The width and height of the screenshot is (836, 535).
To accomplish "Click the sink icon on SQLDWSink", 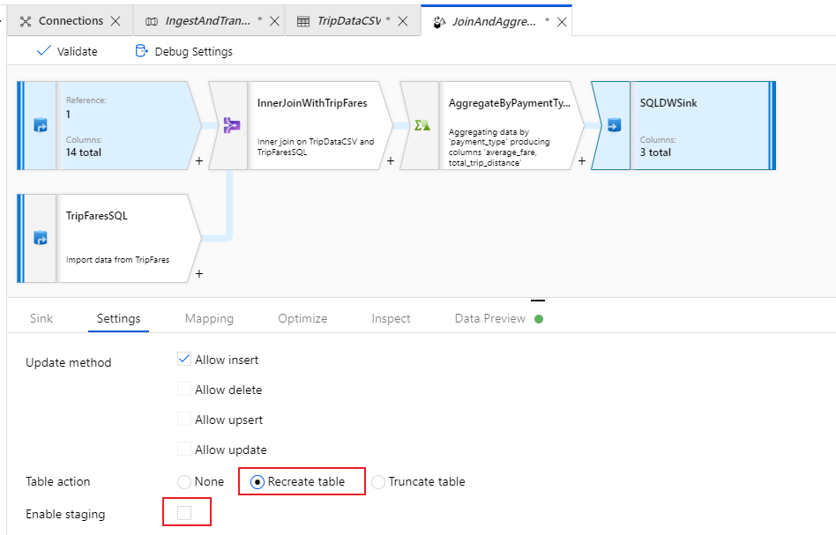I will 614,123.
